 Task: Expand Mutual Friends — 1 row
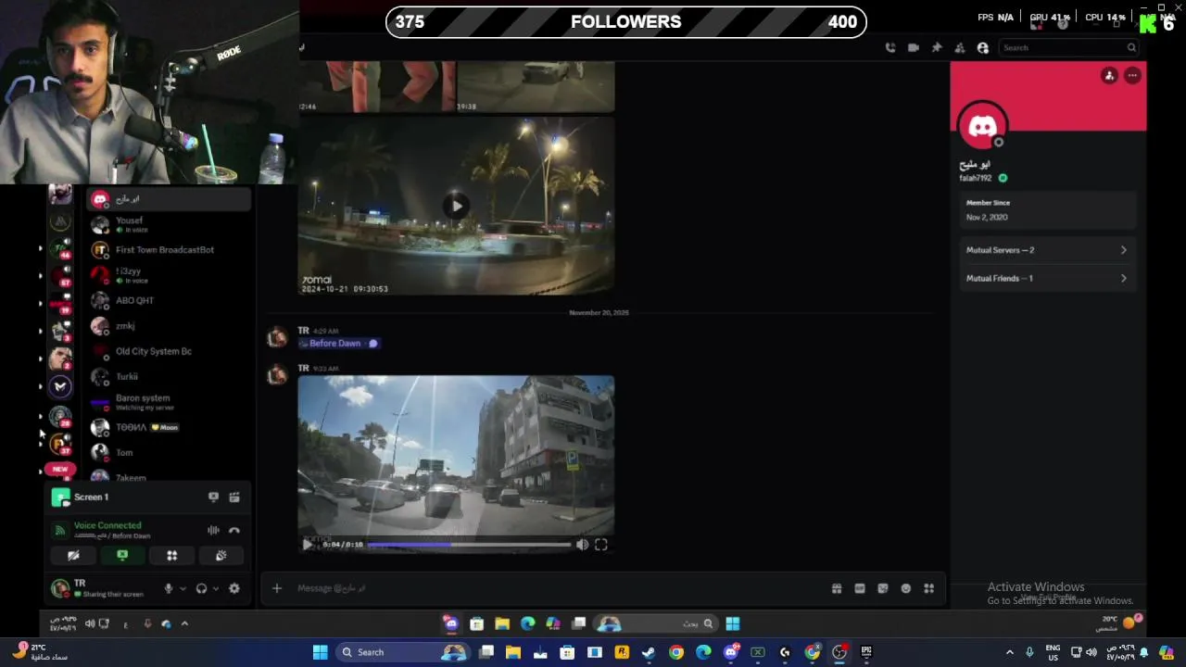[1047, 278]
